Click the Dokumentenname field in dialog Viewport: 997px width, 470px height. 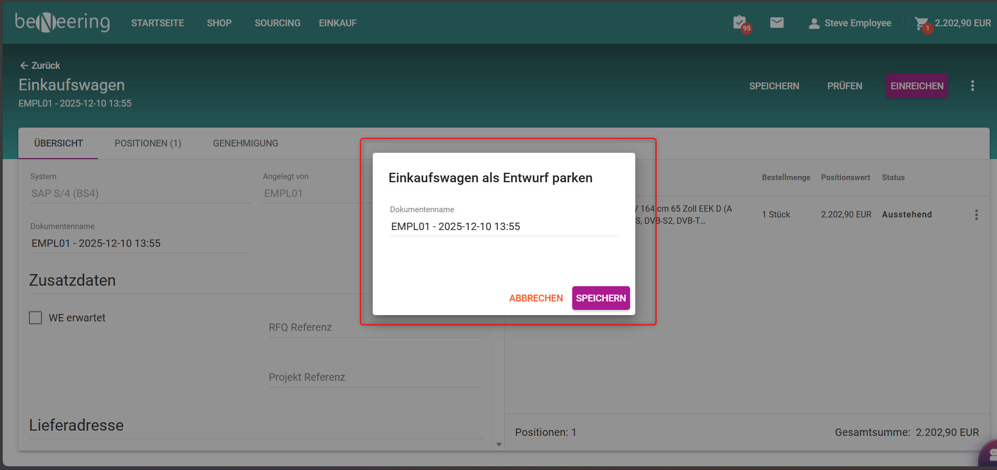pyautogui.click(x=503, y=226)
